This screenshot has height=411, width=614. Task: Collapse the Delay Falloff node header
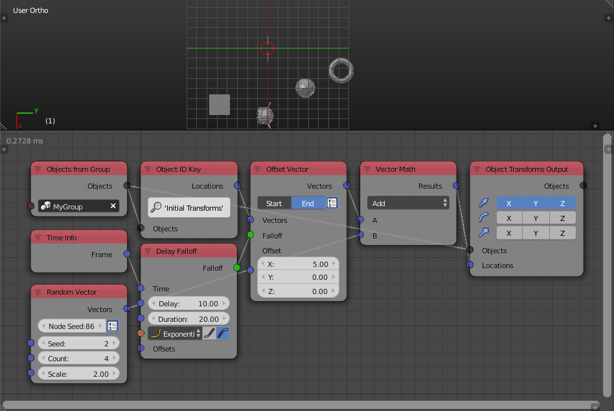point(147,251)
